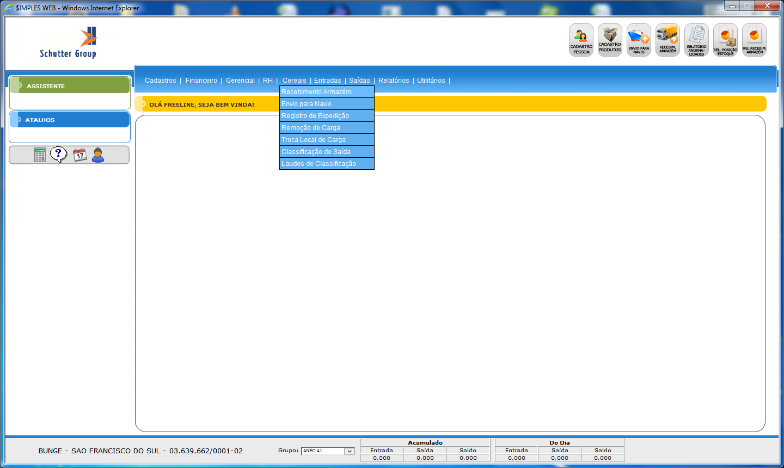Viewport: 784px width, 468px height.
Task: Expand the Atalhos panel header
Action: [x=70, y=120]
